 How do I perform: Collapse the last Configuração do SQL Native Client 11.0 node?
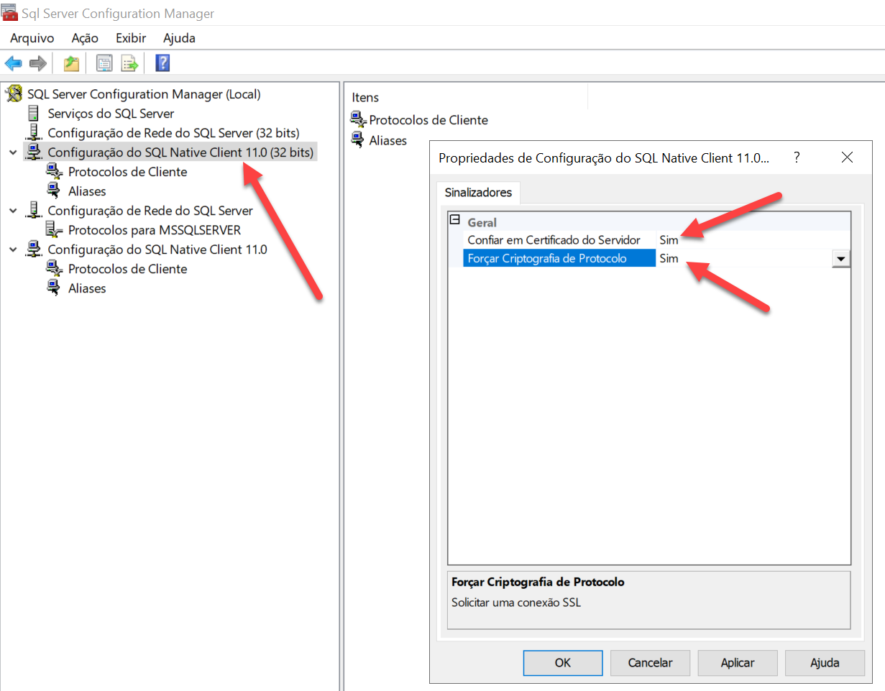13,250
